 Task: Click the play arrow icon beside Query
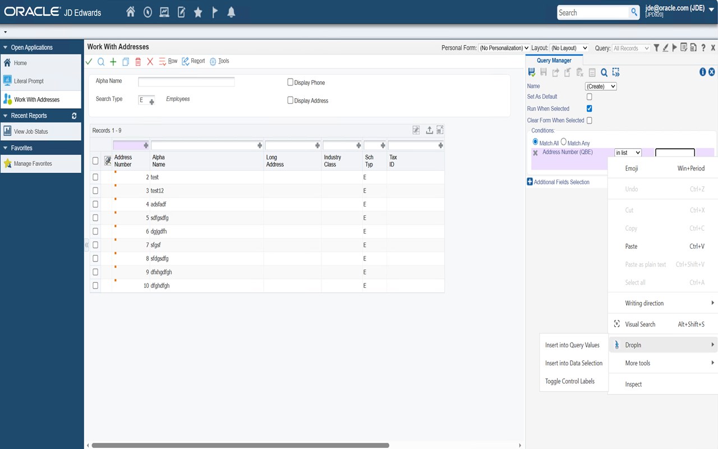pyautogui.click(x=675, y=48)
